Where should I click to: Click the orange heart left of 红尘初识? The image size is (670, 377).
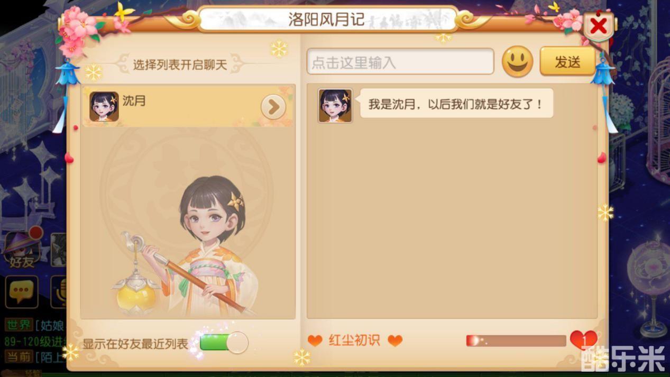(x=315, y=341)
